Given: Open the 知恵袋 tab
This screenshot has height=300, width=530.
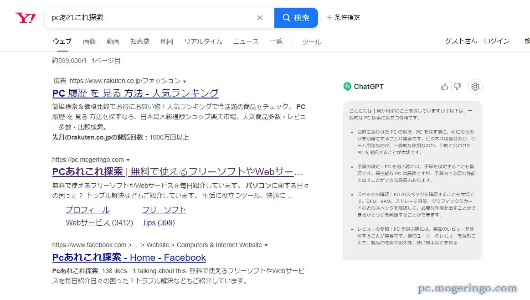Looking at the screenshot, I should click(x=140, y=41).
